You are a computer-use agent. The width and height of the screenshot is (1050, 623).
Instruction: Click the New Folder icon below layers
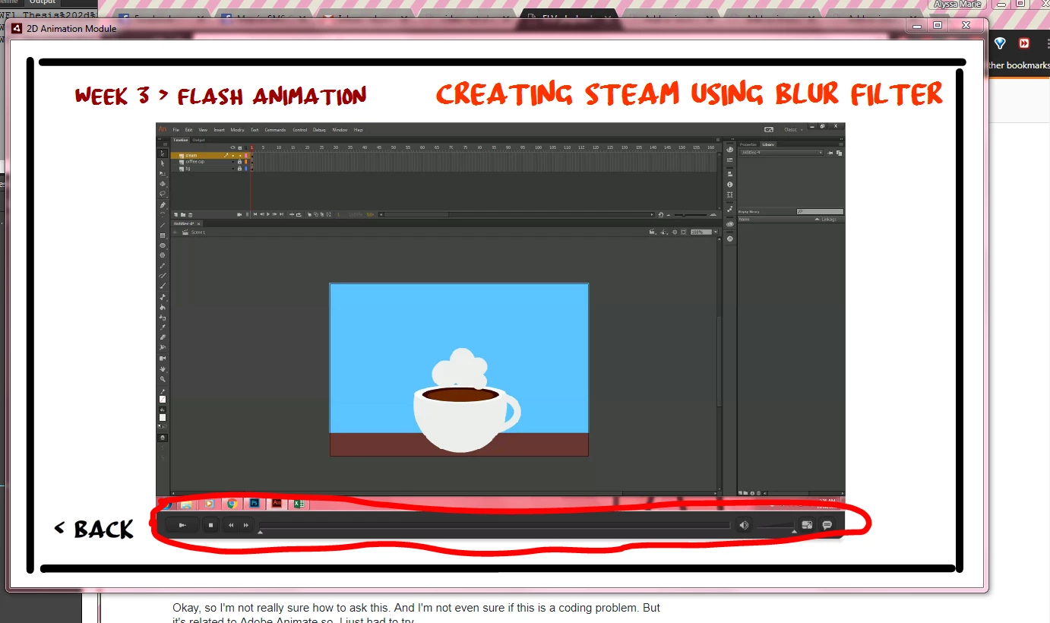[183, 215]
